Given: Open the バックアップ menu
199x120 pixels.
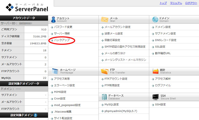Looking at the screenshot, I should [x=62, y=40].
